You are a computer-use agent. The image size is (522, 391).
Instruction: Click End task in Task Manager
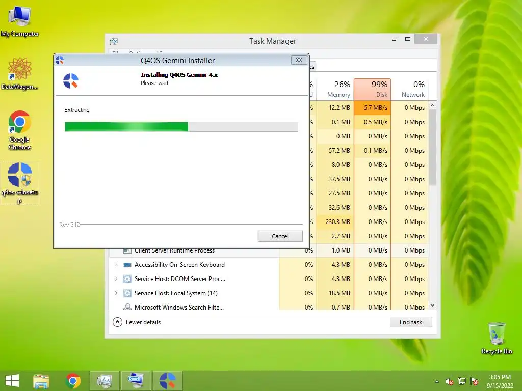point(411,322)
